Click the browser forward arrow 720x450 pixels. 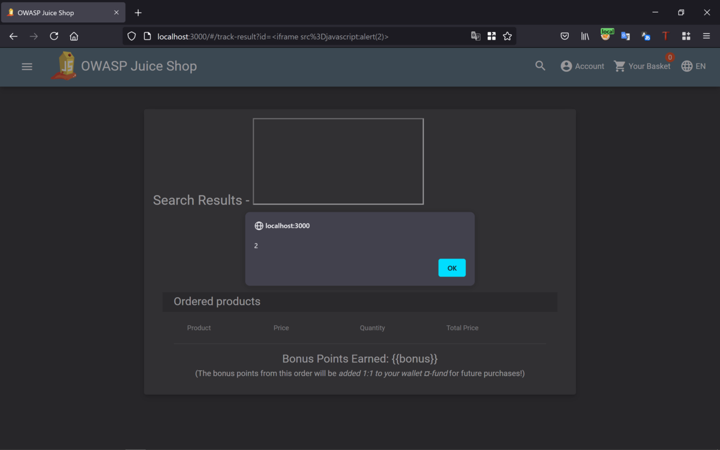tap(34, 36)
